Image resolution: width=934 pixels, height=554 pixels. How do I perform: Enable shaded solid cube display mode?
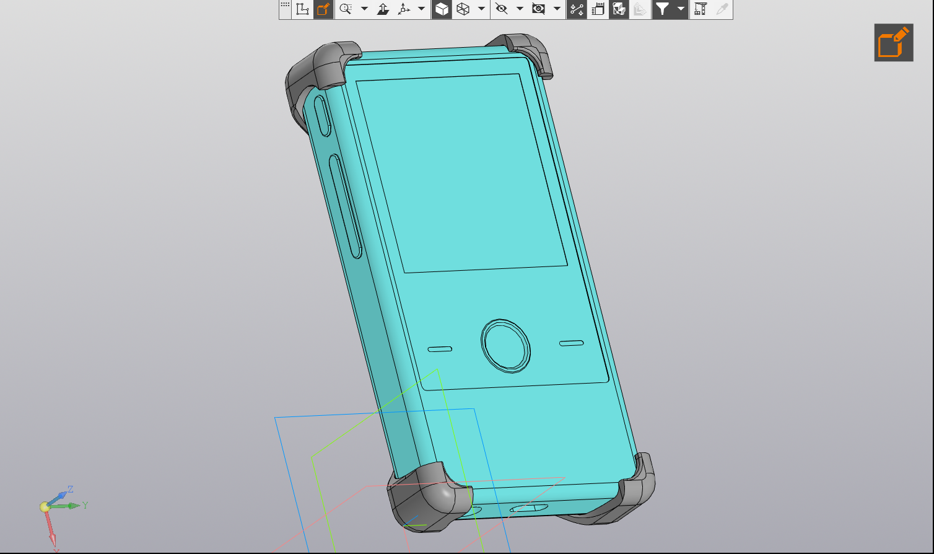(442, 9)
